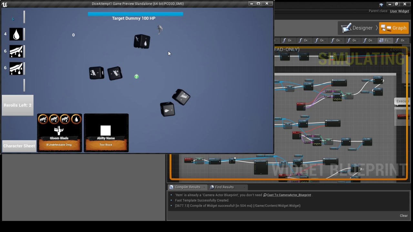413x232 pixels.
Task: Click the white square image on Abilty Name card
Action: tap(106, 130)
